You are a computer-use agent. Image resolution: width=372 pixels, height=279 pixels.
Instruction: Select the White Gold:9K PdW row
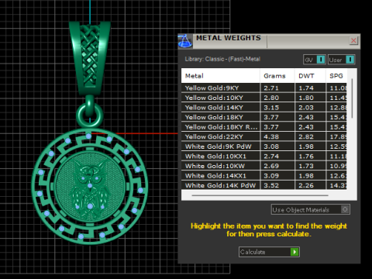point(264,146)
